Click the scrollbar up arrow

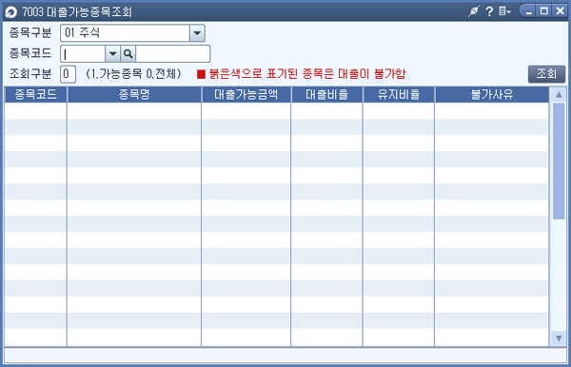[x=559, y=95]
